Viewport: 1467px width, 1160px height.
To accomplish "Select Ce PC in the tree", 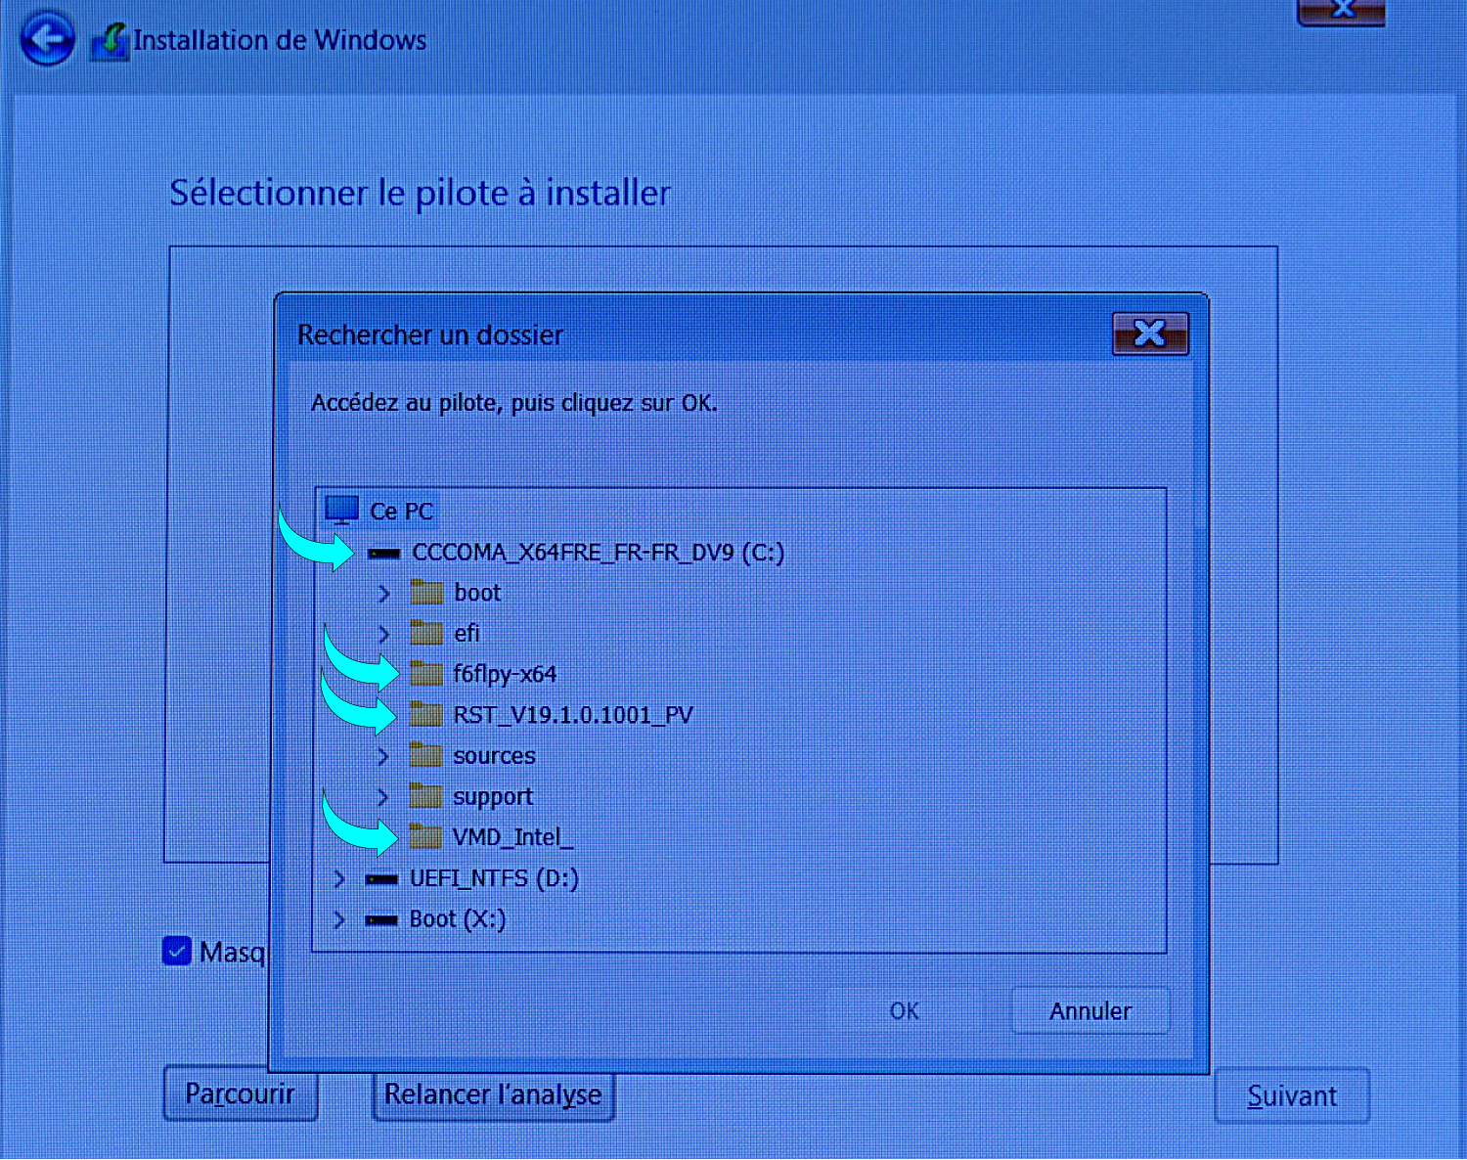I will click(x=401, y=511).
